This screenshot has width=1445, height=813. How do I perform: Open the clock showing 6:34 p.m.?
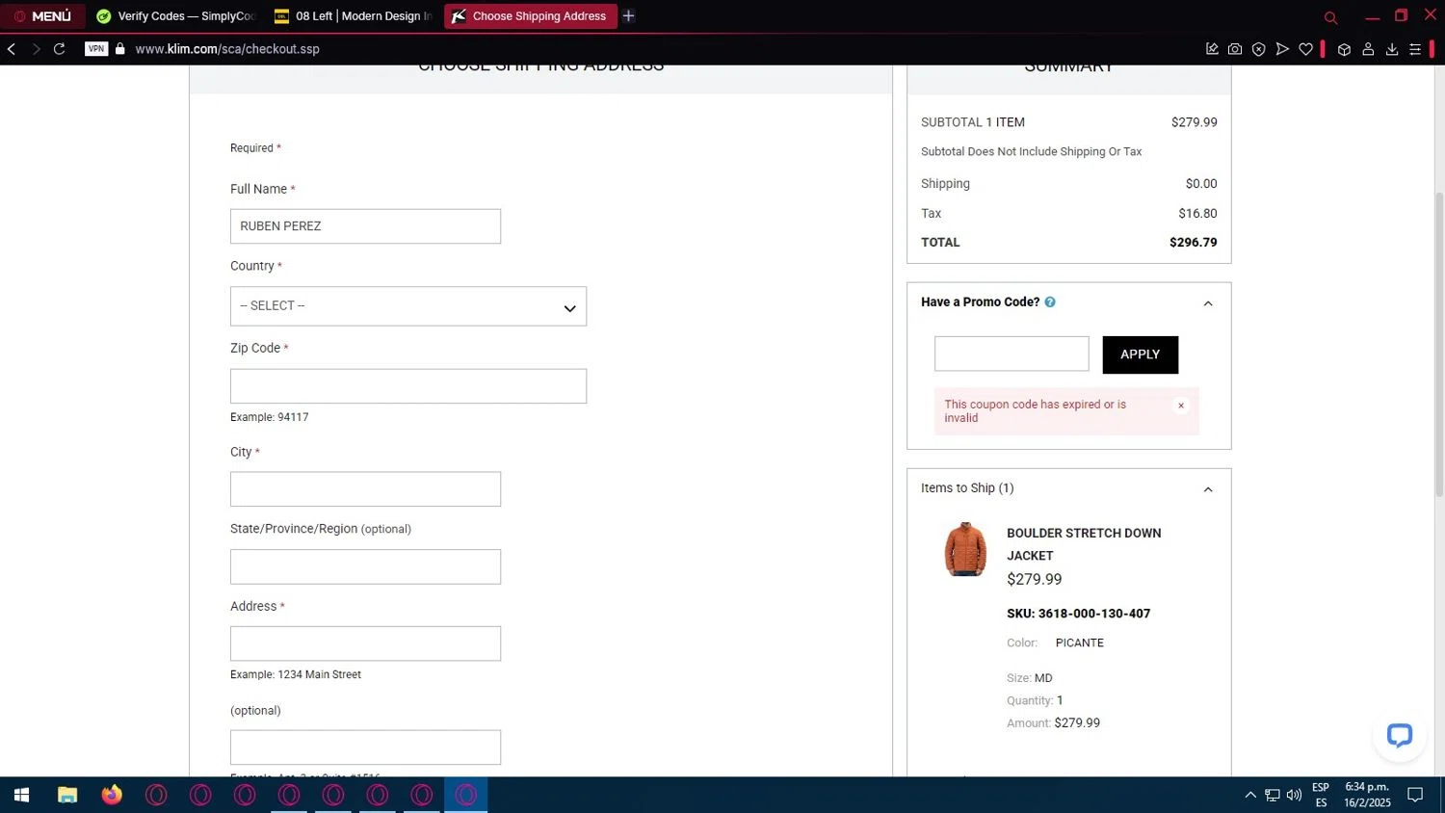pos(1367,795)
